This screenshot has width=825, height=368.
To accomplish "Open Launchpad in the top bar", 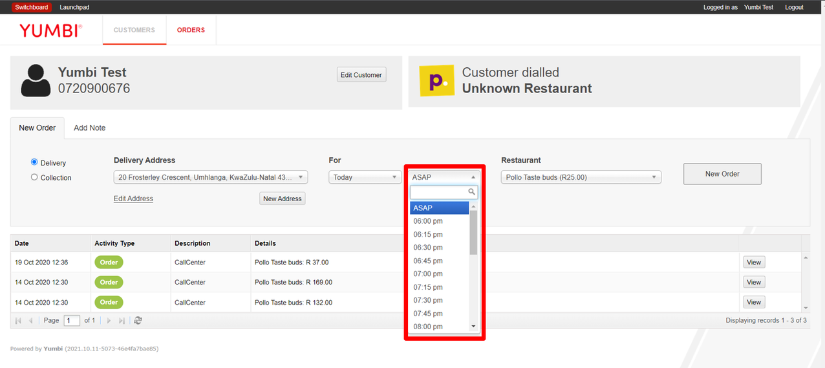I will [x=74, y=7].
